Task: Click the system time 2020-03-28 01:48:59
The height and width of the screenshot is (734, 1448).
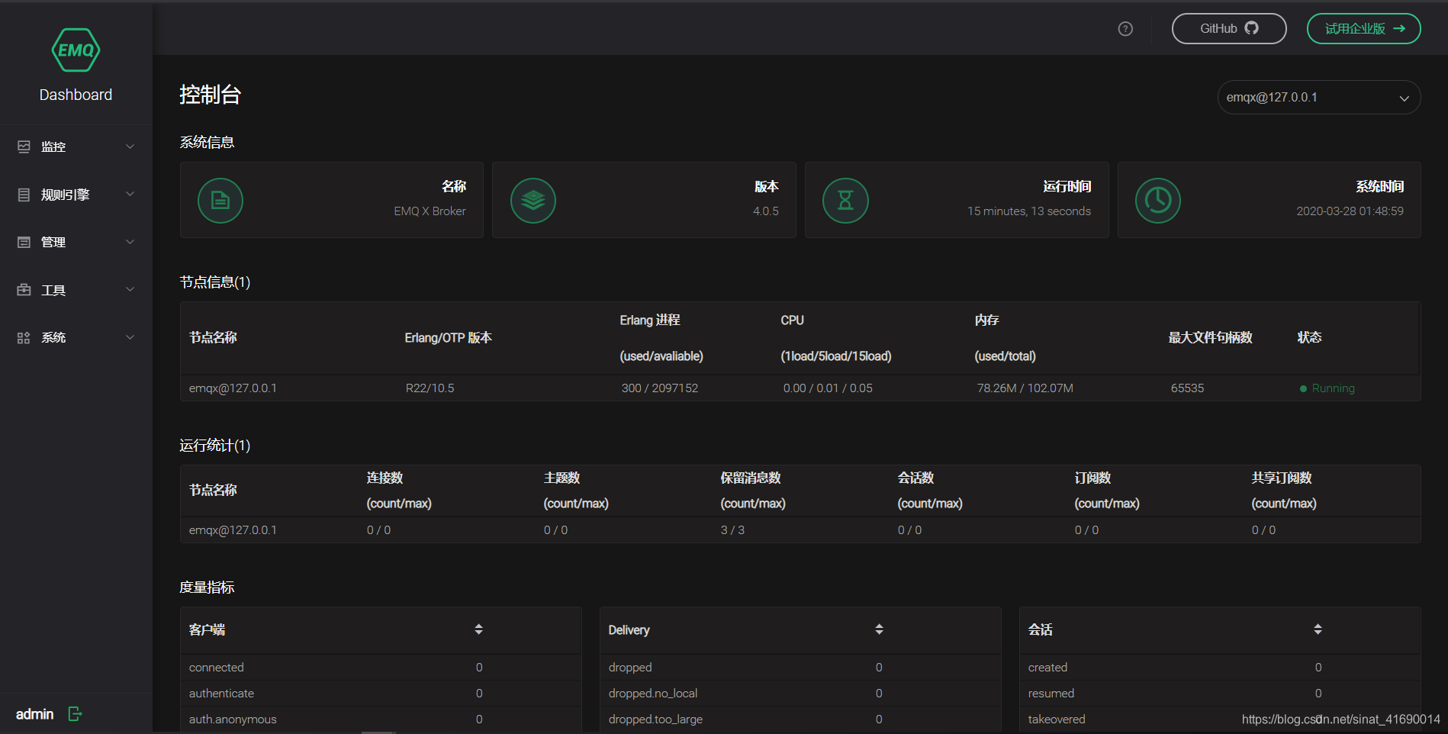Action: (1350, 211)
